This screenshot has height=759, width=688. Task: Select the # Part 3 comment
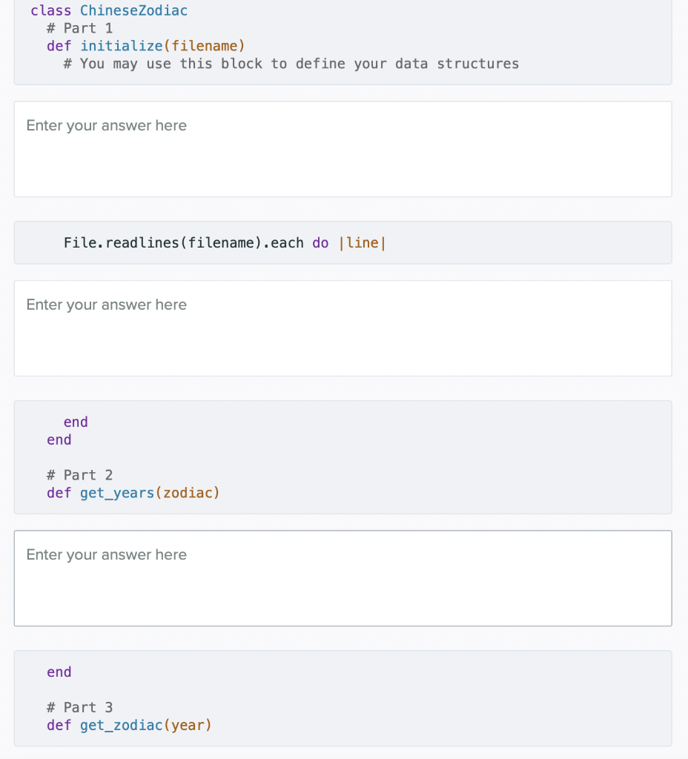point(79,707)
